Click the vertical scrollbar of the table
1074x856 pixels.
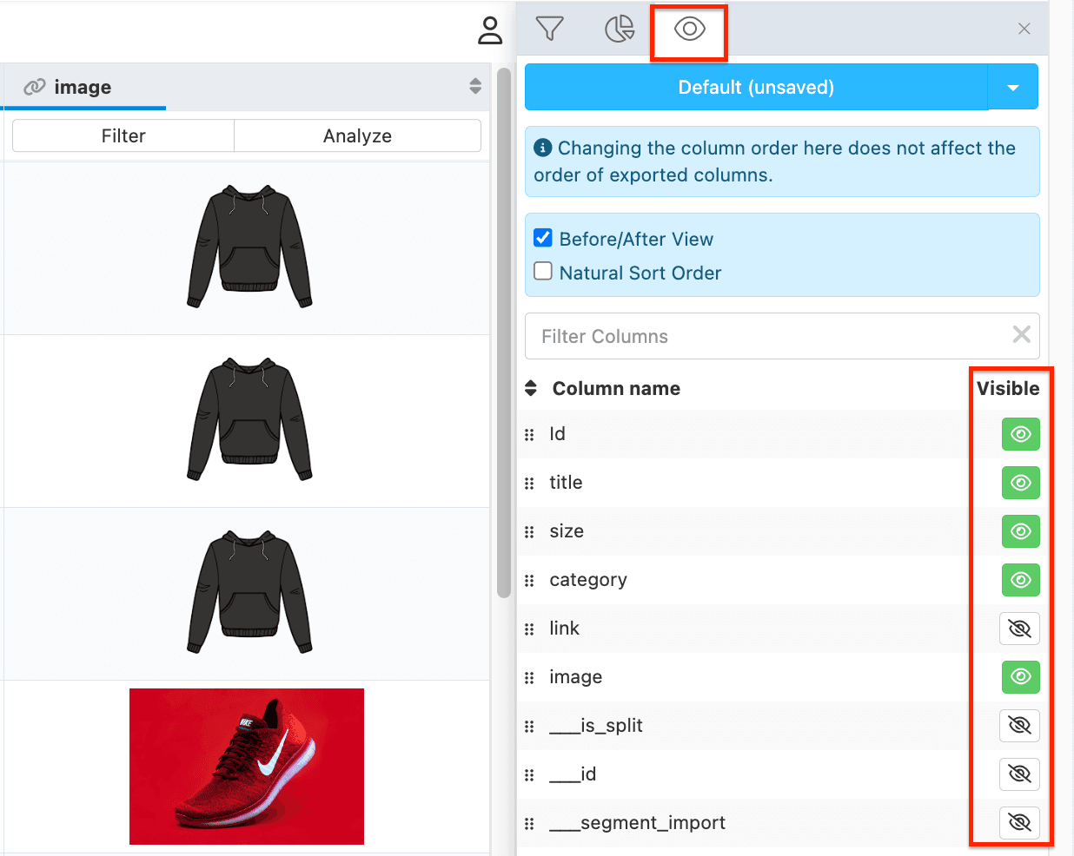(504, 330)
